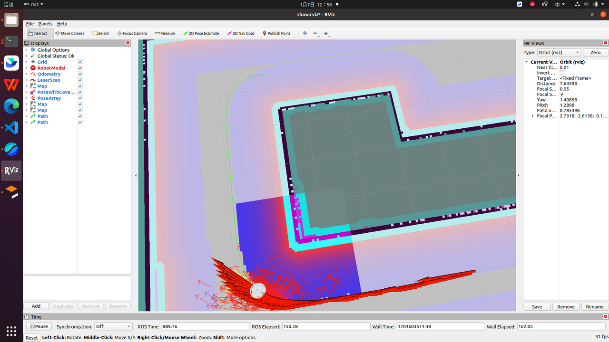Click the RViz icon in the dock
The height and width of the screenshot is (342, 609).
tap(11, 171)
